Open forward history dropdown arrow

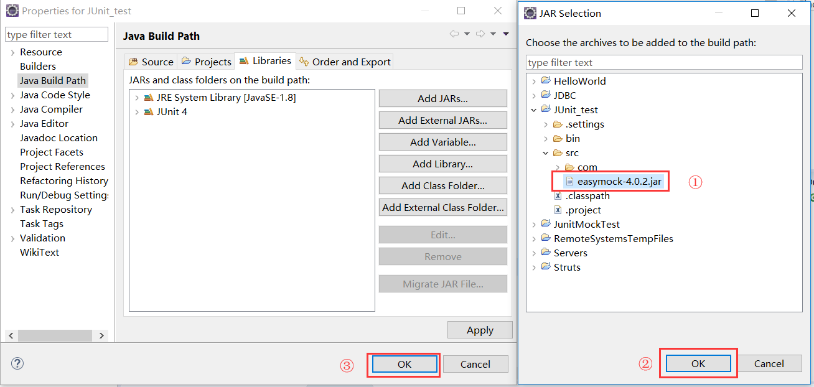(493, 34)
